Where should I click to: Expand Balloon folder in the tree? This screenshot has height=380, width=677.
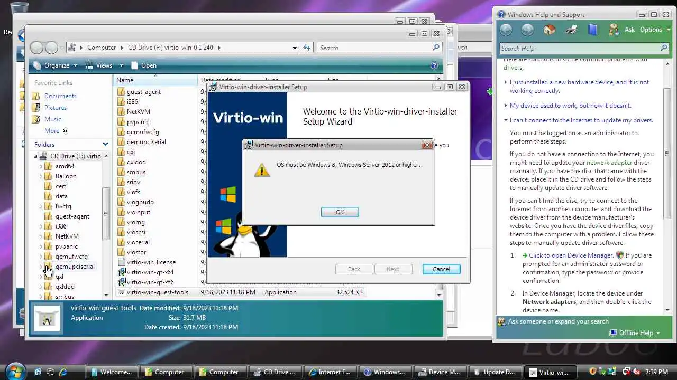[x=41, y=176]
